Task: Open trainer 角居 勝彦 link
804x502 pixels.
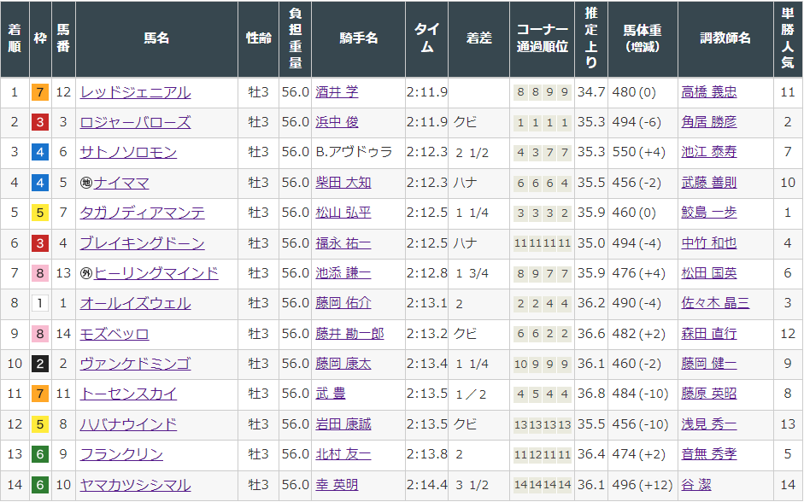Action: (709, 122)
